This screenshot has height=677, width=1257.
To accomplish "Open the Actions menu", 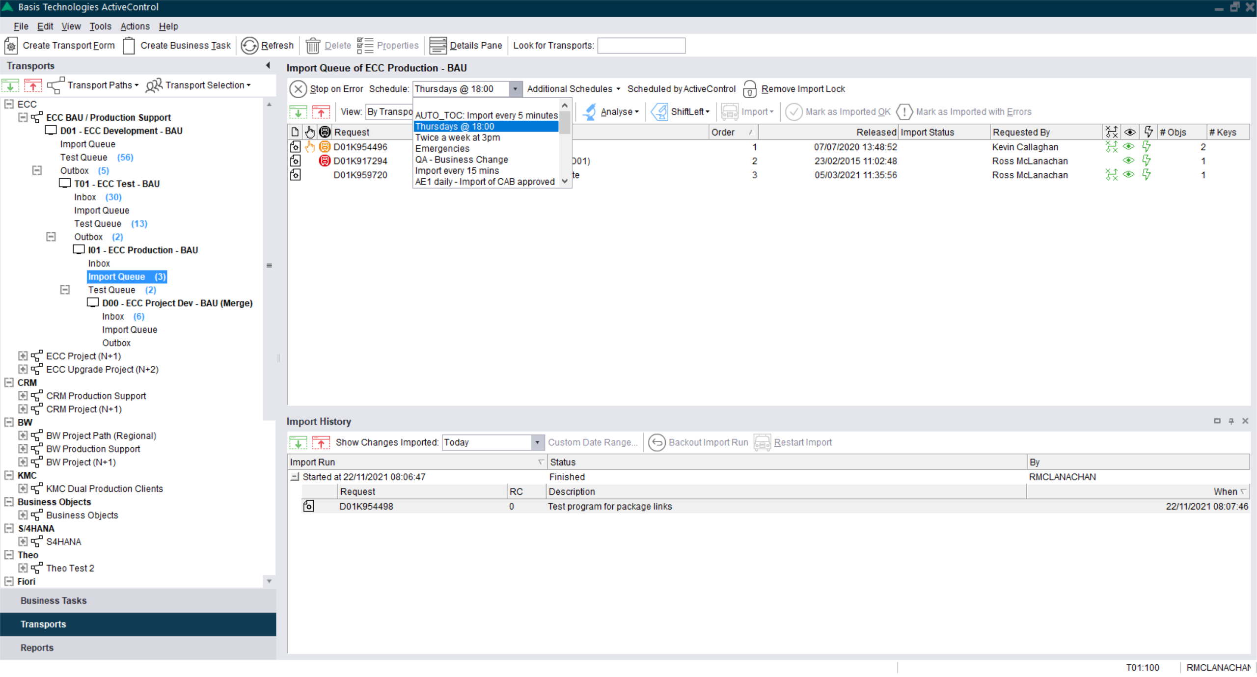I will click(x=135, y=26).
